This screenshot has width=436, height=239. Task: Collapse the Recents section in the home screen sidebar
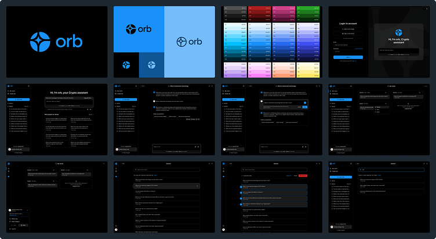(8, 106)
